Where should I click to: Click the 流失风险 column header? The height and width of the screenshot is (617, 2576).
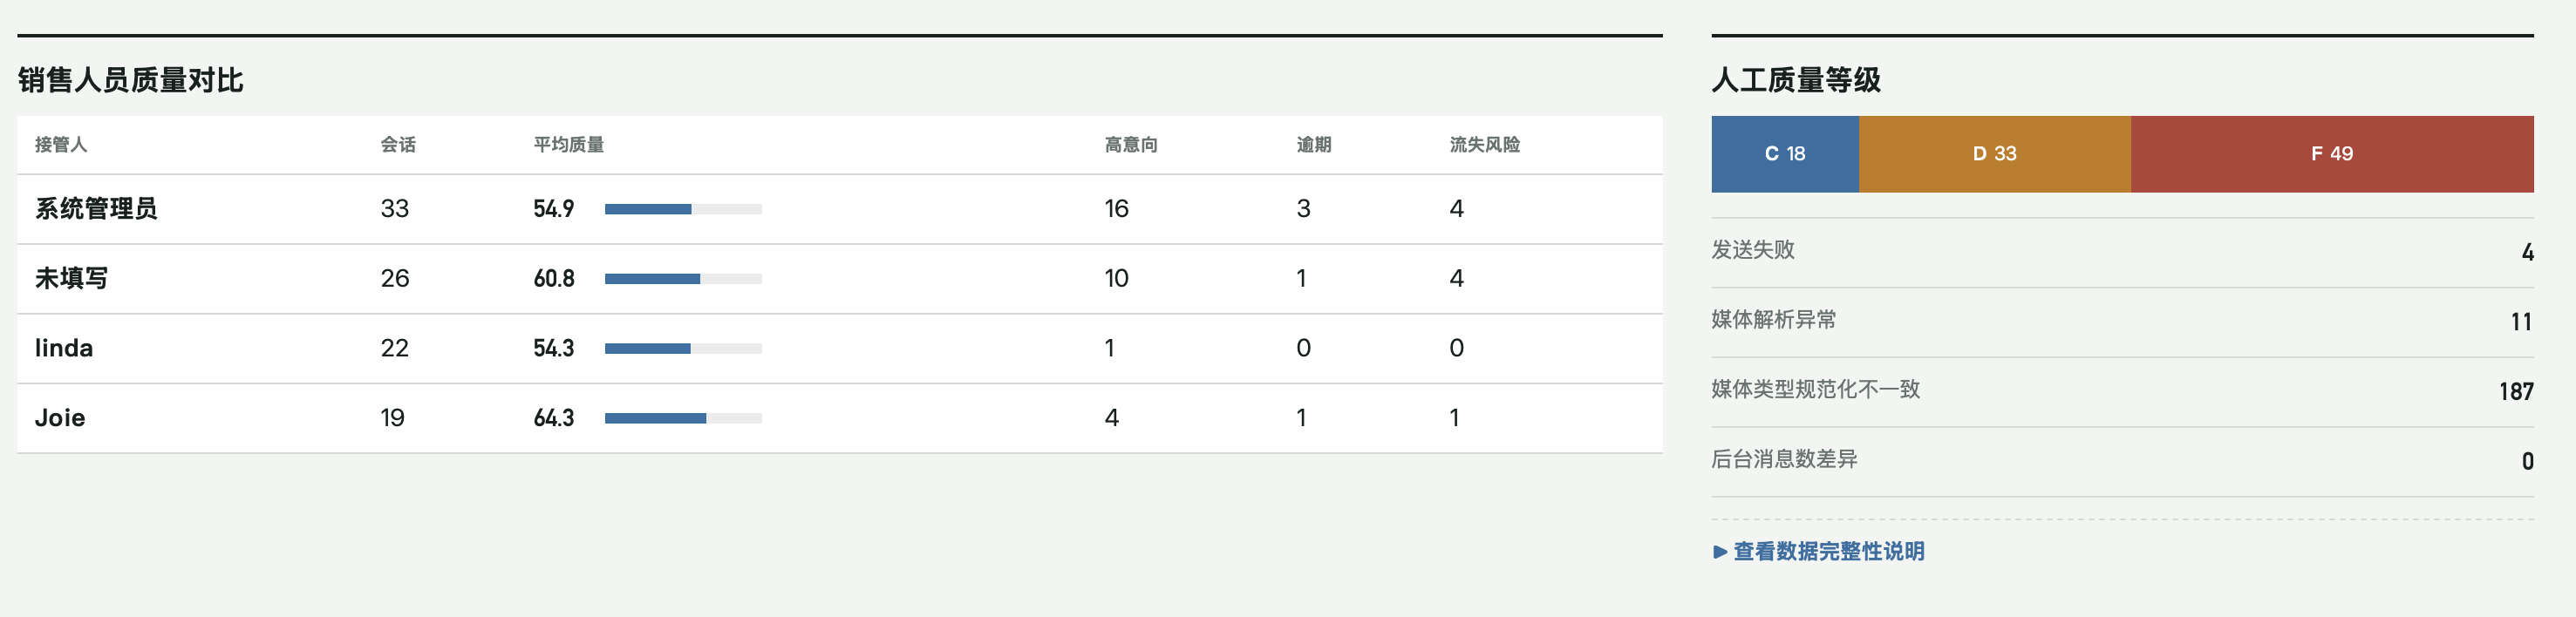[x=1485, y=145]
